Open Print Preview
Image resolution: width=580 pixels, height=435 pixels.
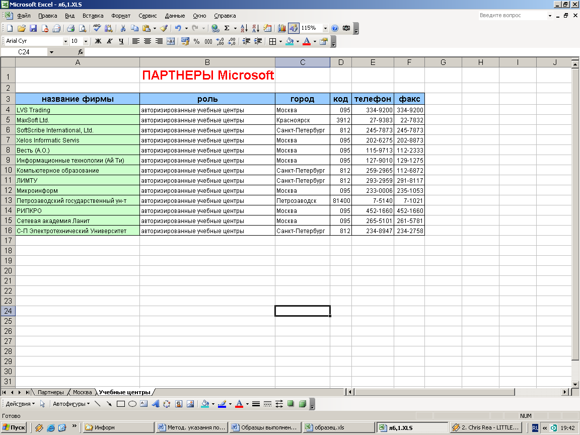83,28
